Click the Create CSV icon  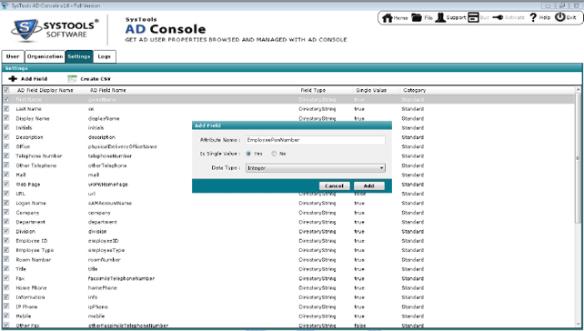[x=72, y=78]
